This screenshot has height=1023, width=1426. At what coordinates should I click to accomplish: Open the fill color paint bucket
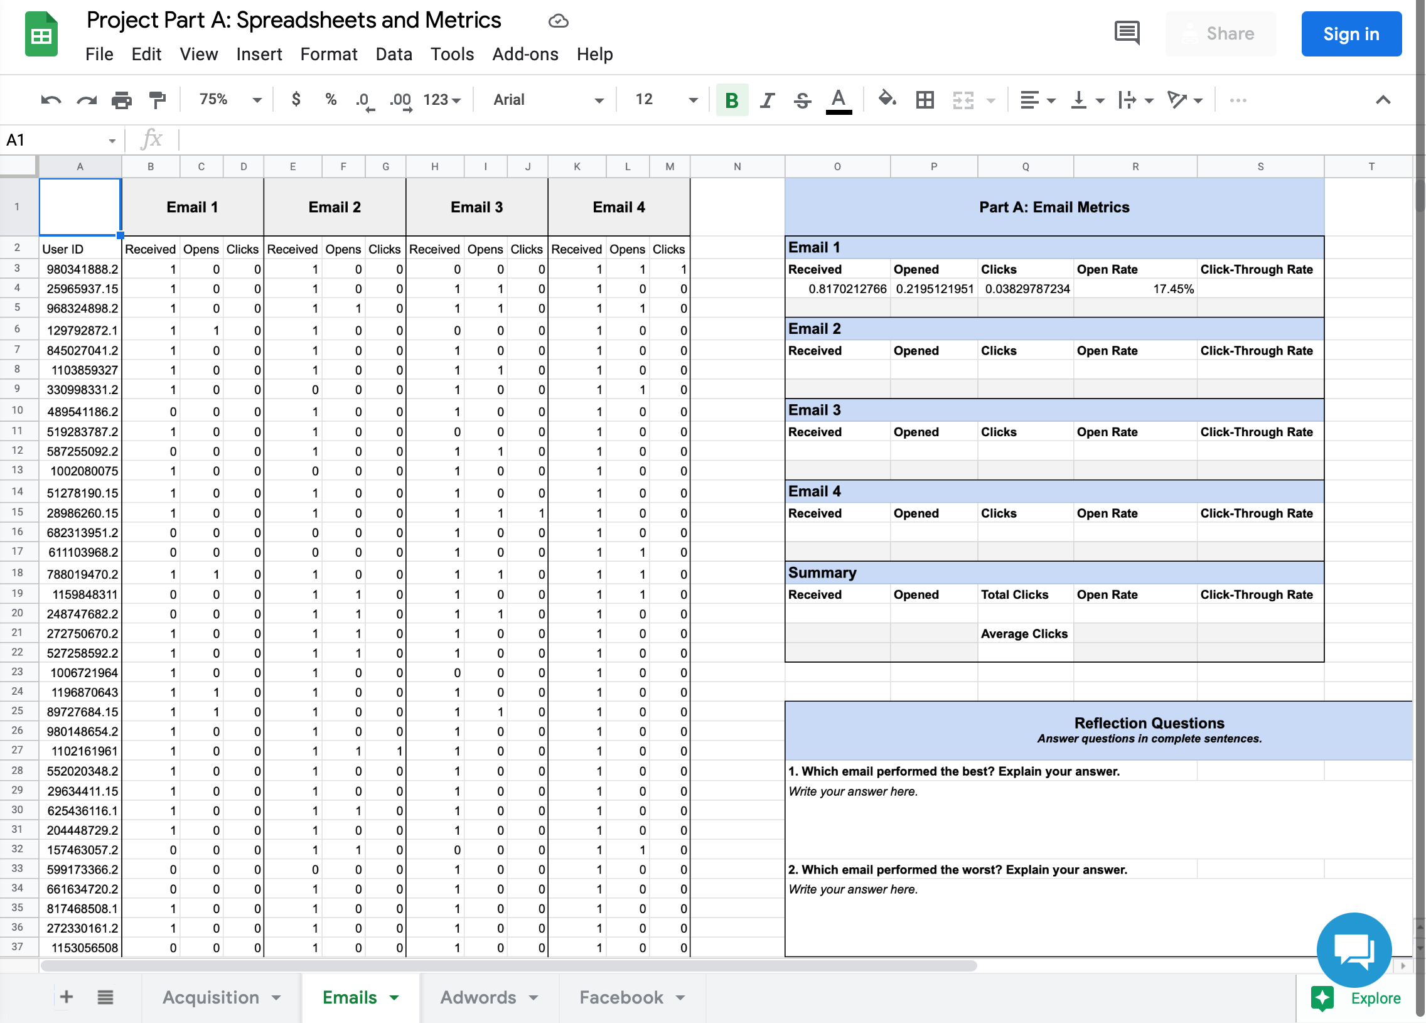tap(886, 99)
